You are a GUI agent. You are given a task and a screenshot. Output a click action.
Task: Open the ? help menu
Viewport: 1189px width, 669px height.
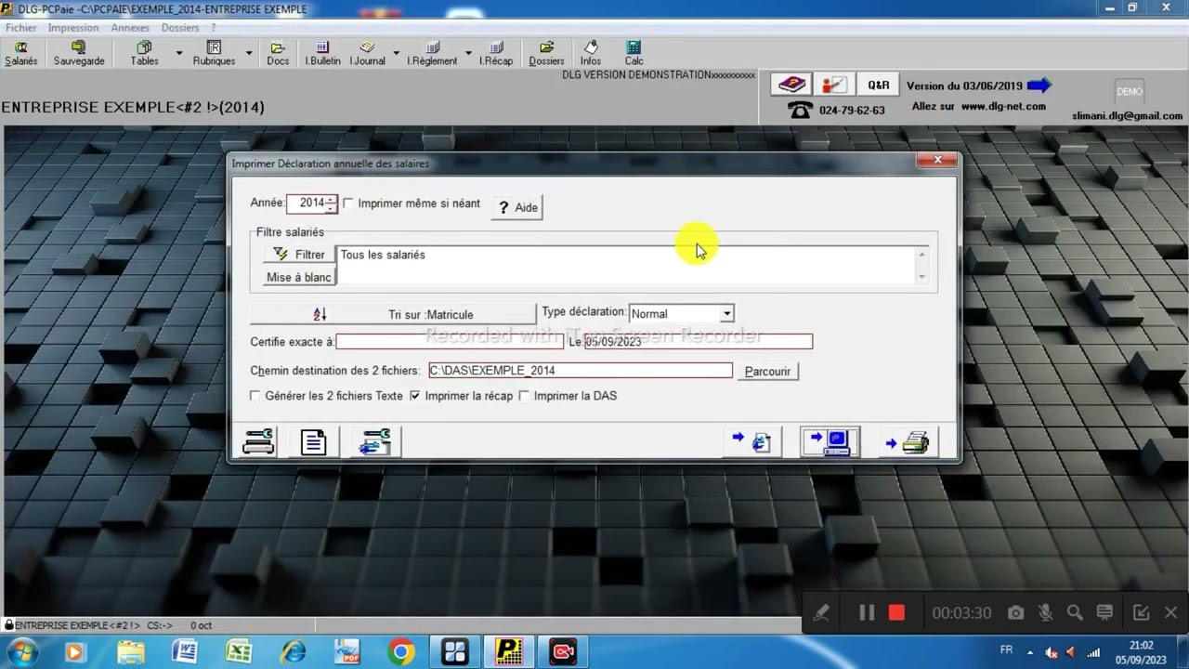(214, 28)
